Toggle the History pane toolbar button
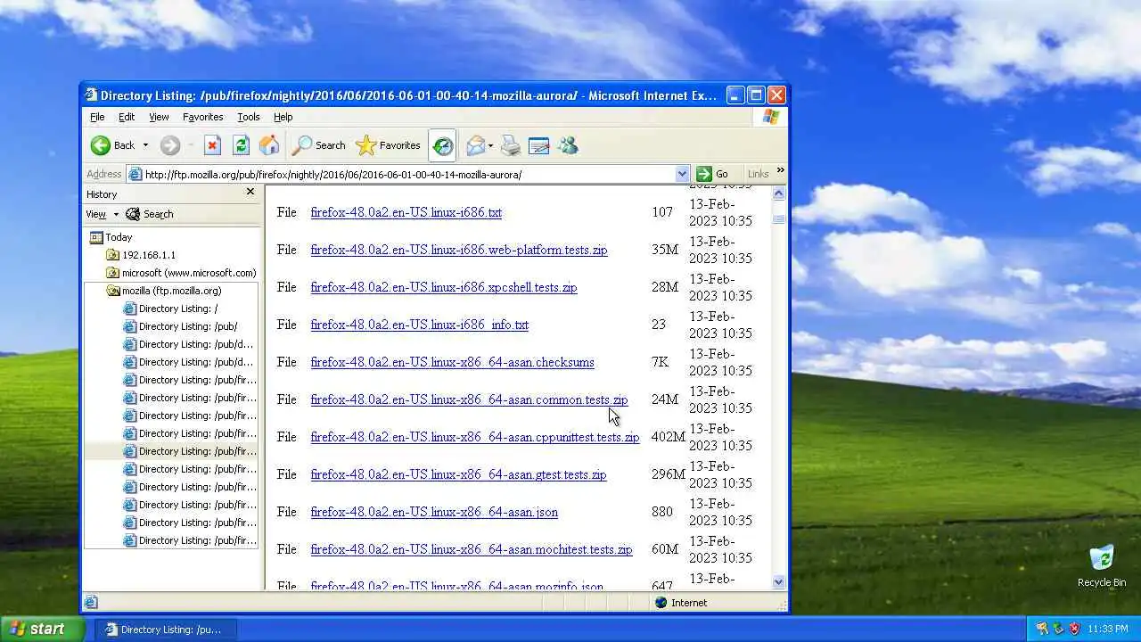Viewport: 1141px width, 642px height. [443, 145]
